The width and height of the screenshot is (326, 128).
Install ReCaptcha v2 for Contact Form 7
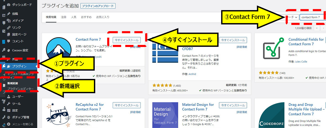tap(127, 105)
